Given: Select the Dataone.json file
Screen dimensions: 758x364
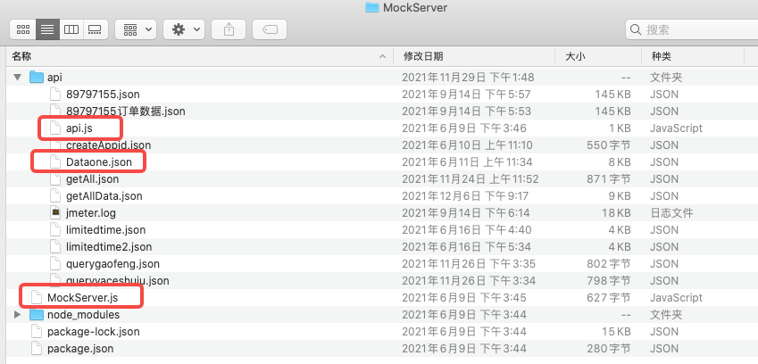Looking at the screenshot, I should (98, 162).
